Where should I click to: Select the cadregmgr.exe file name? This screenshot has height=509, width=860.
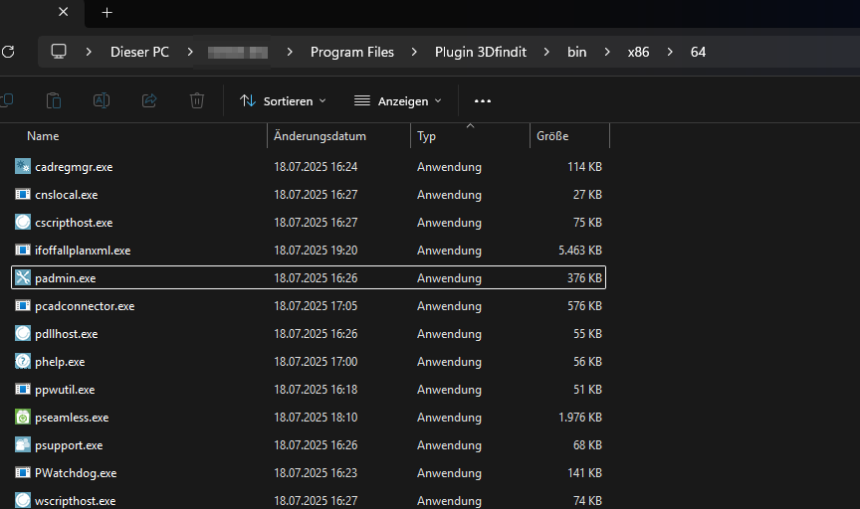click(x=74, y=167)
